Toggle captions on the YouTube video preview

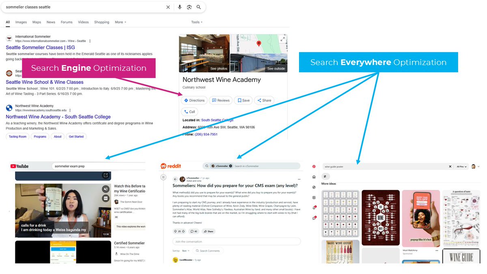(x=106, y=198)
